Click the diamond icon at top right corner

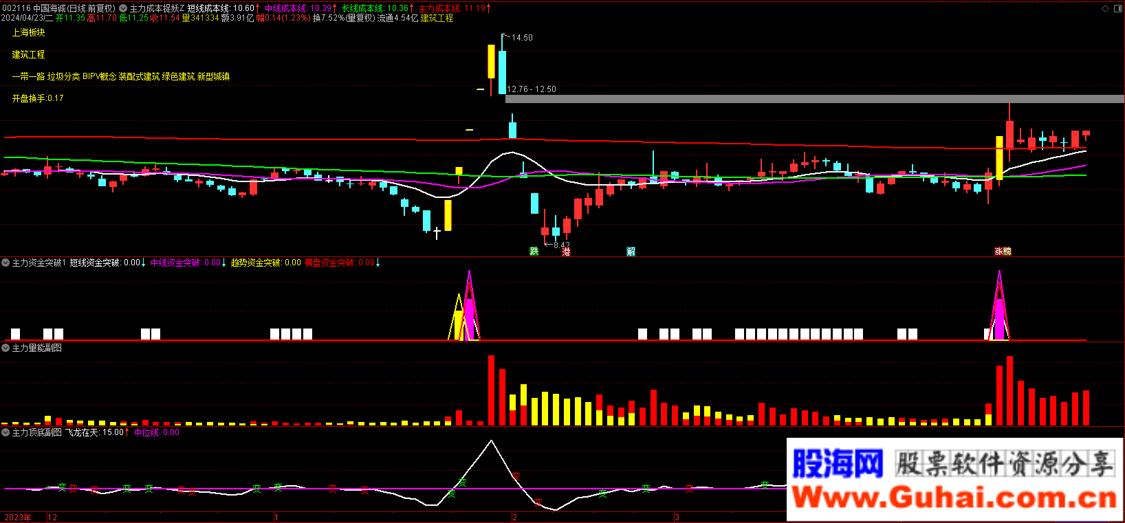(1106, 8)
